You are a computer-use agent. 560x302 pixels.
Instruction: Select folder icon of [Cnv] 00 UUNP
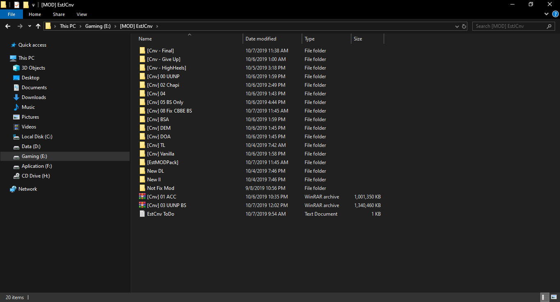(x=142, y=77)
